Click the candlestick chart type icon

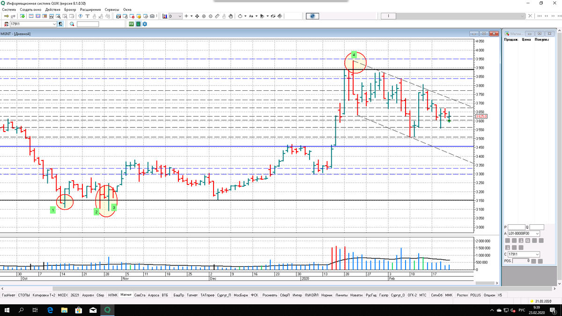[x=164, y=16]
